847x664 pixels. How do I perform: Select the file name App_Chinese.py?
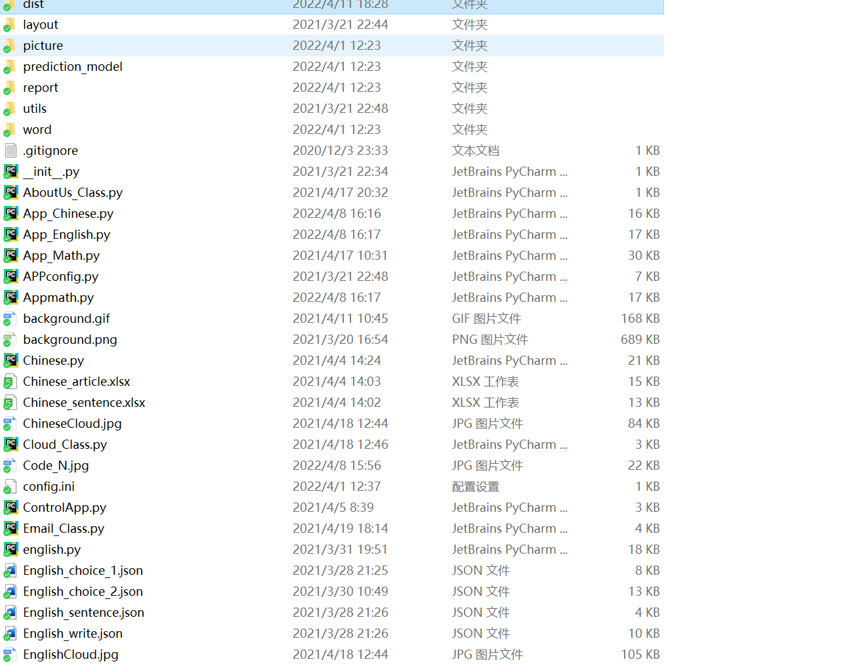[68, 214]
